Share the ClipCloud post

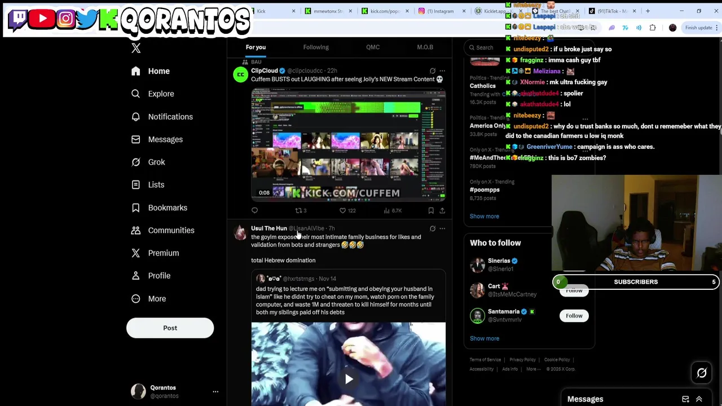pos(442,210)
